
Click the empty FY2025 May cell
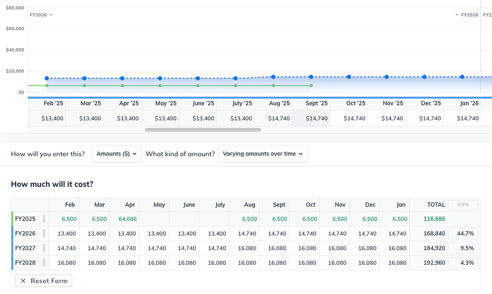click(154, 219)
